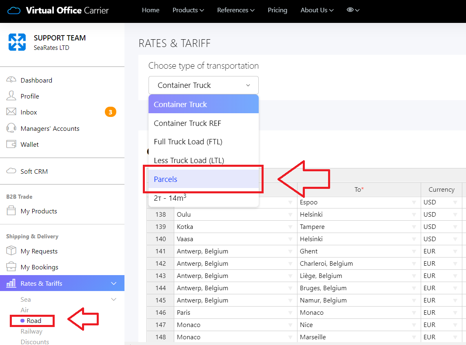The image size is (466, 345).
Task: Select Road under Rates & Tariffs
Action: click(x=34, y=320)
